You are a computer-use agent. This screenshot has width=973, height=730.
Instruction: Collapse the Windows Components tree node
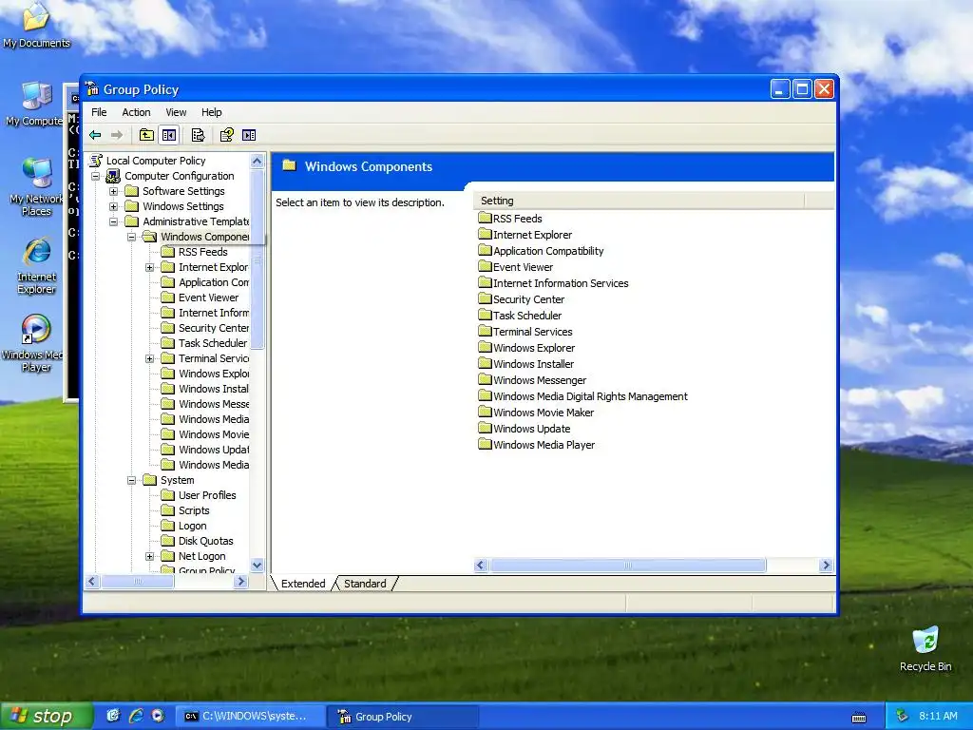[131, 237]
